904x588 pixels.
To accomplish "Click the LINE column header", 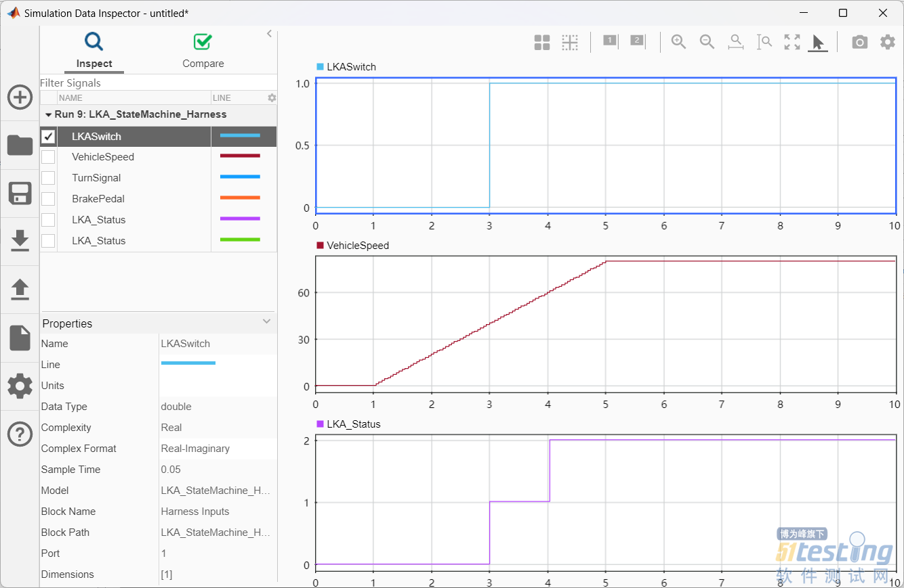I will pos(222,97).
